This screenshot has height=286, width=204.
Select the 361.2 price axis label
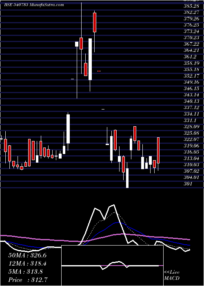click(x=190, y=57)
